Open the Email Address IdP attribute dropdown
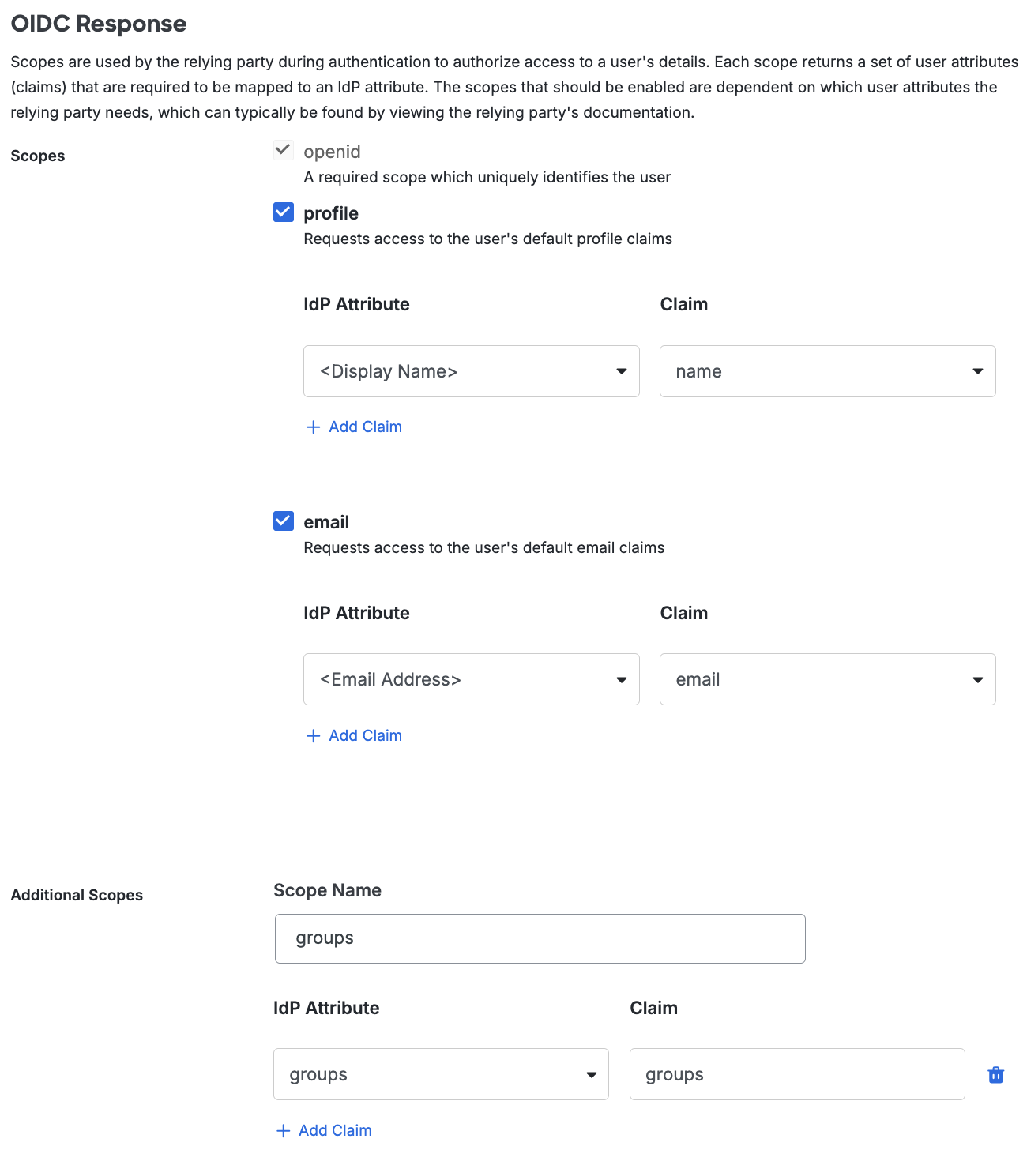 coord(471,679)
